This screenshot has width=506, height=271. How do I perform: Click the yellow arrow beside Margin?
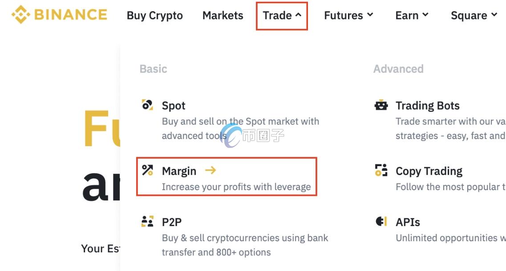210,170
